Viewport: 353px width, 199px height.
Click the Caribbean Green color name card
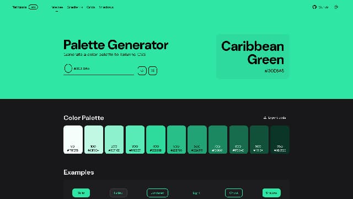253,56
